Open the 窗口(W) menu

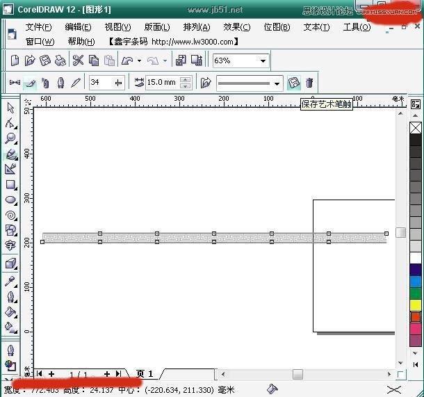pos(40,42)
